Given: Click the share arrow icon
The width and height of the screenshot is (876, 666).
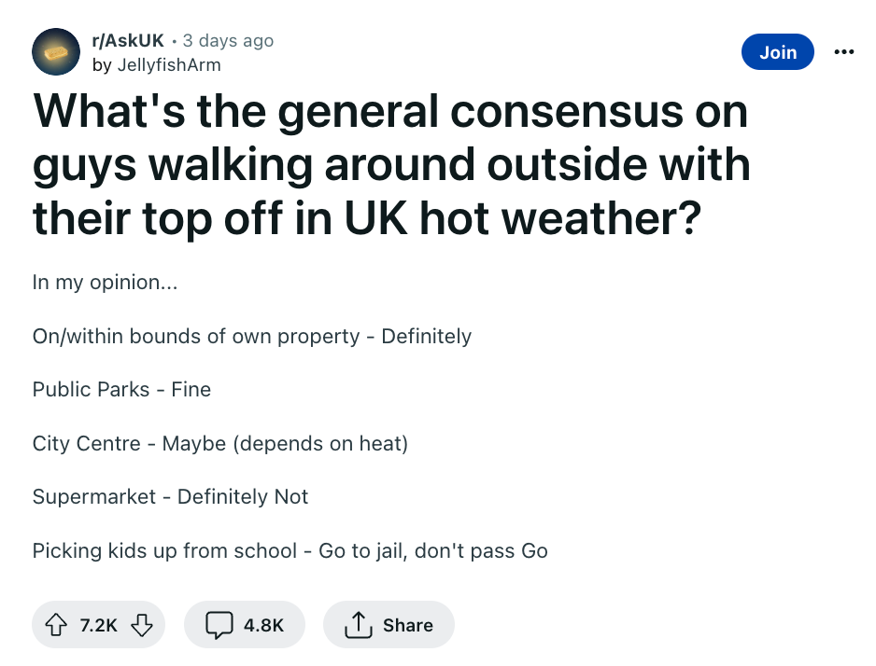Looking at the screenshot, I should pyautogui.click(x=359, y=625).
